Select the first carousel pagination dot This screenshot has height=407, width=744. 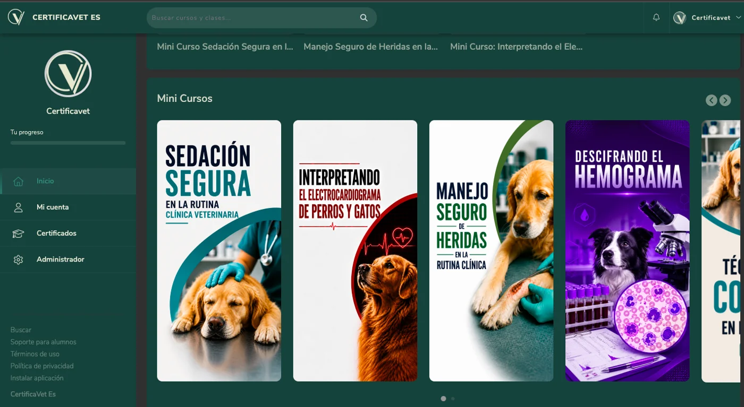tap(443, 399)
